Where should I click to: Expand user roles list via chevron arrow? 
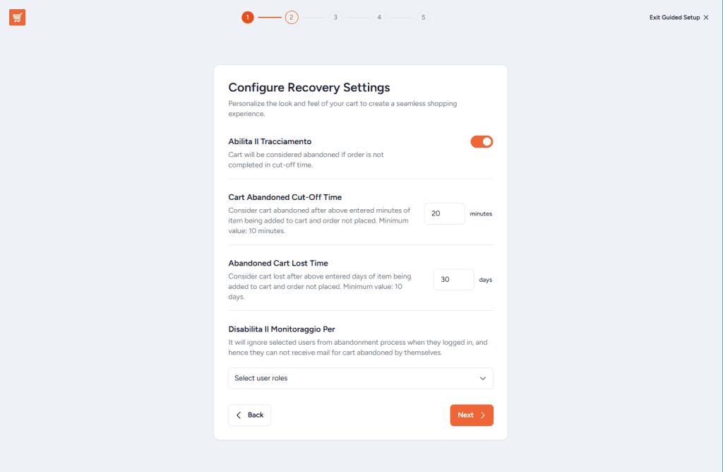click(x=483, y=378)
